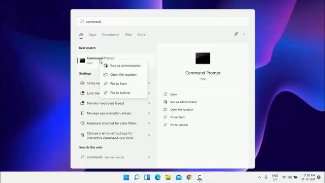Click shield icon in context menu
Image resolution: width=325 pixels, height=183 pixels.
pos(106,66)
